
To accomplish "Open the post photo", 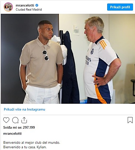I will click(x=68, y=59).
